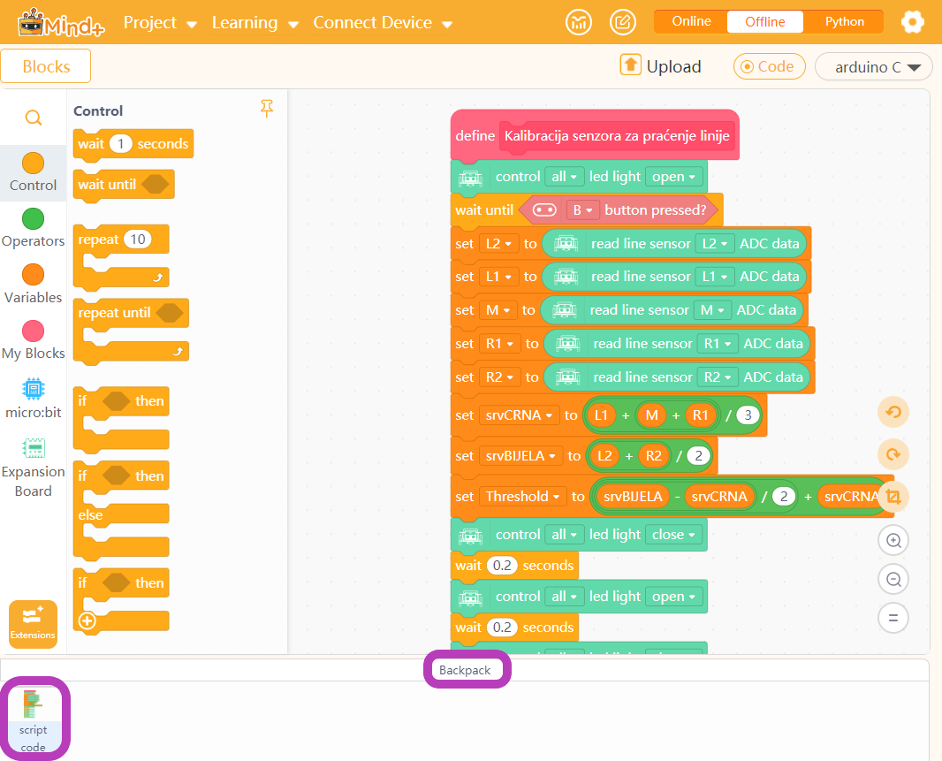Screen dimensions: 942x761
Task: Switch to Online mode
Action: pos(691,21)
